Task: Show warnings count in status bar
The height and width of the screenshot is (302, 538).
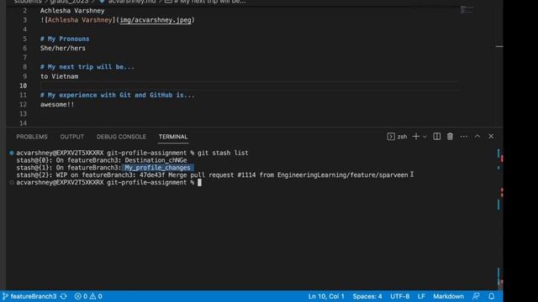Action: point(96,296)
